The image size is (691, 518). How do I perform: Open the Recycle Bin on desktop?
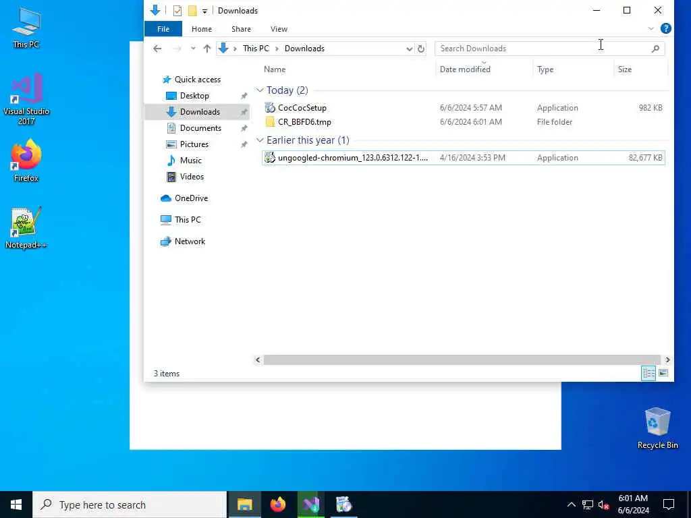coord(657,428)
